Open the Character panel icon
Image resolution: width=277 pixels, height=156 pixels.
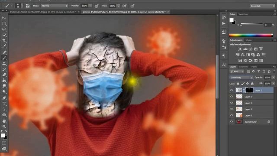224,65
